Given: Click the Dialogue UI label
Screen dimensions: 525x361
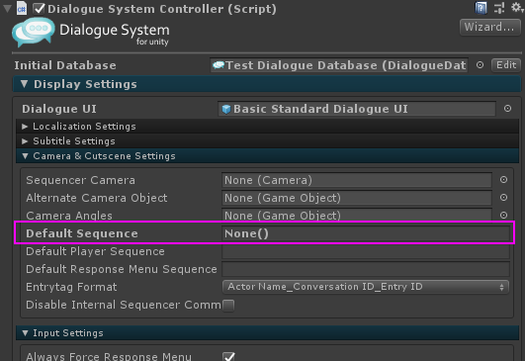Looking at the screenshot, I should pyautogui.click(x=59, y=109).
